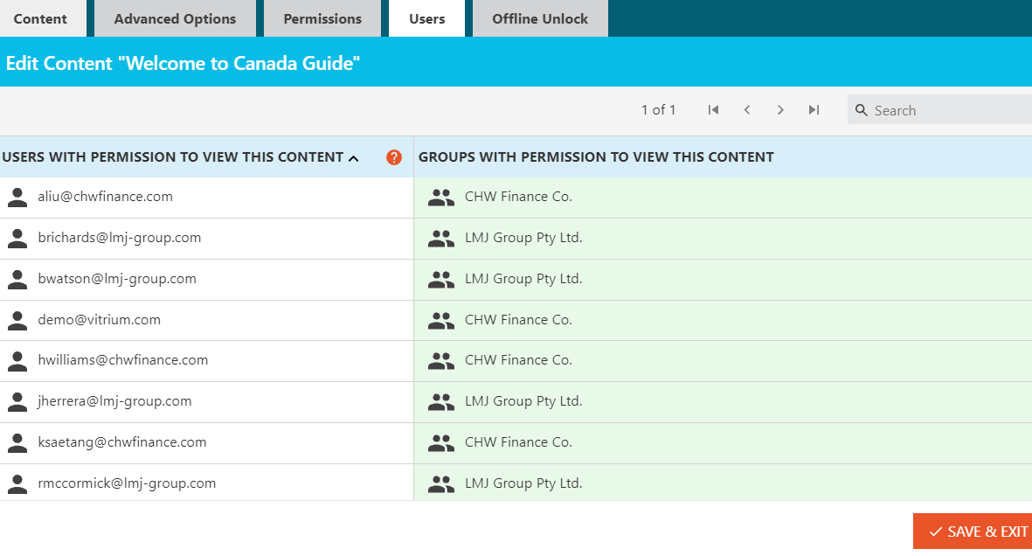The width and height of the screenshot is (1032, 556).
Task: Click the search magnifier icon
Action: [862, 110]
